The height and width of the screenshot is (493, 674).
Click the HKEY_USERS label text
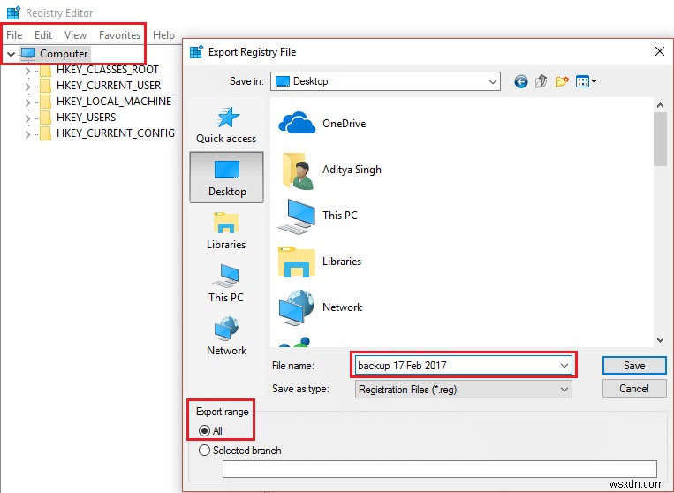(x=86, y=118)
